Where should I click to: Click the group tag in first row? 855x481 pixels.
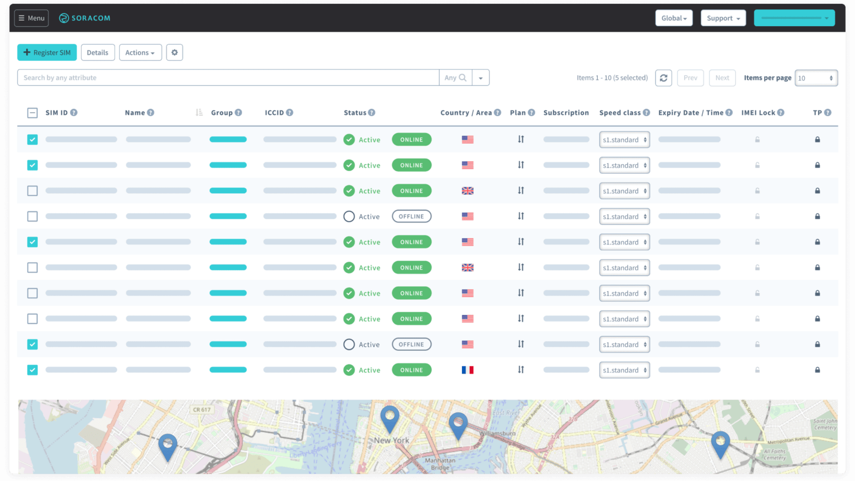228,139
